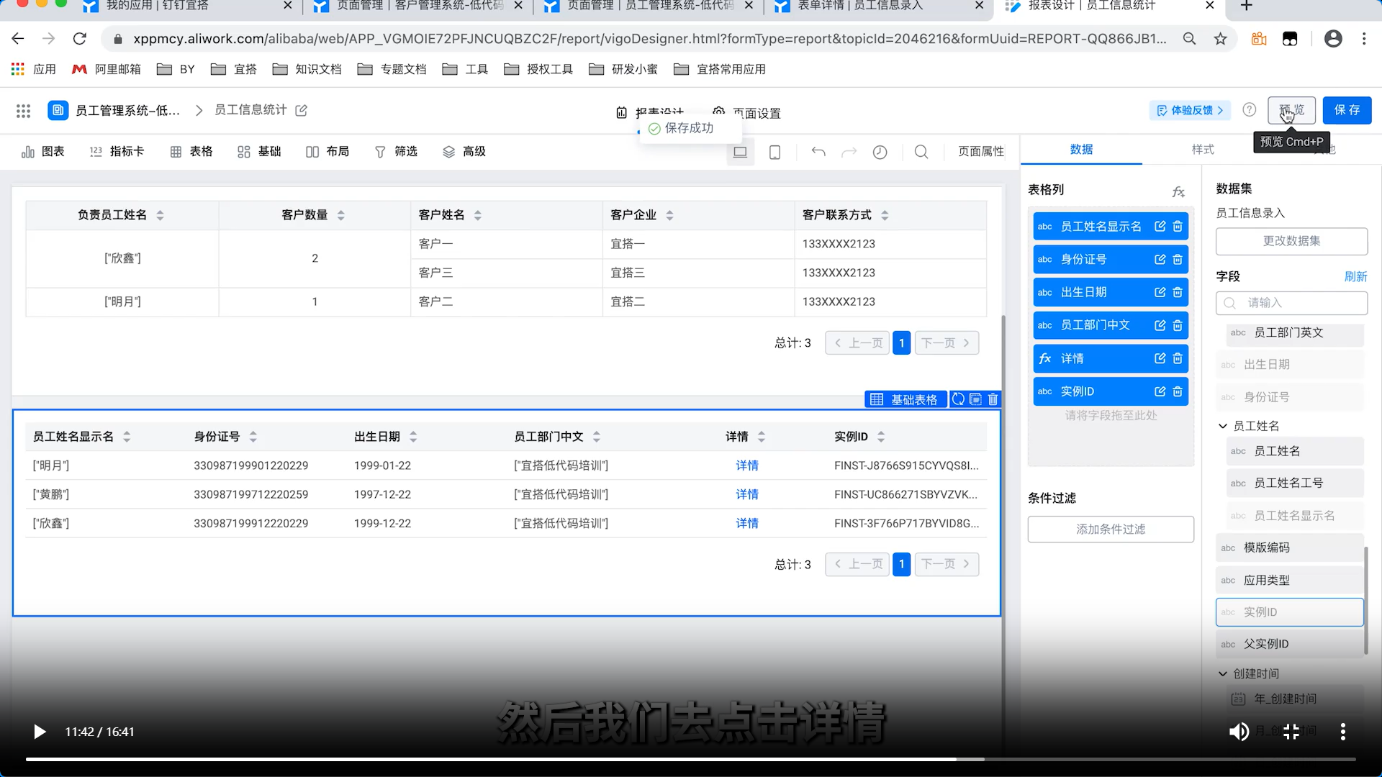Image resolution: width=1382 pixels, height=777 pixels.
Task: Toggle desktop view mode icon
Action: pyautogui.click(x=740, y=153)
